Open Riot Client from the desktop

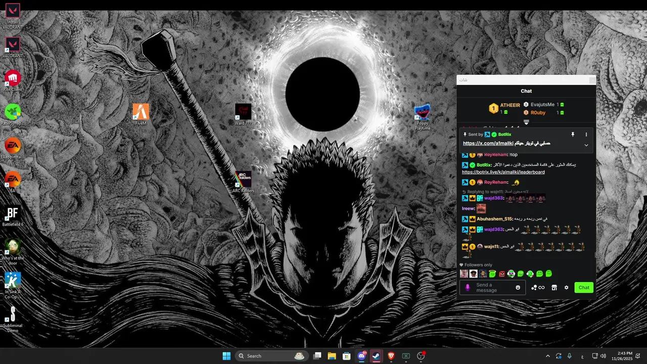13,79
